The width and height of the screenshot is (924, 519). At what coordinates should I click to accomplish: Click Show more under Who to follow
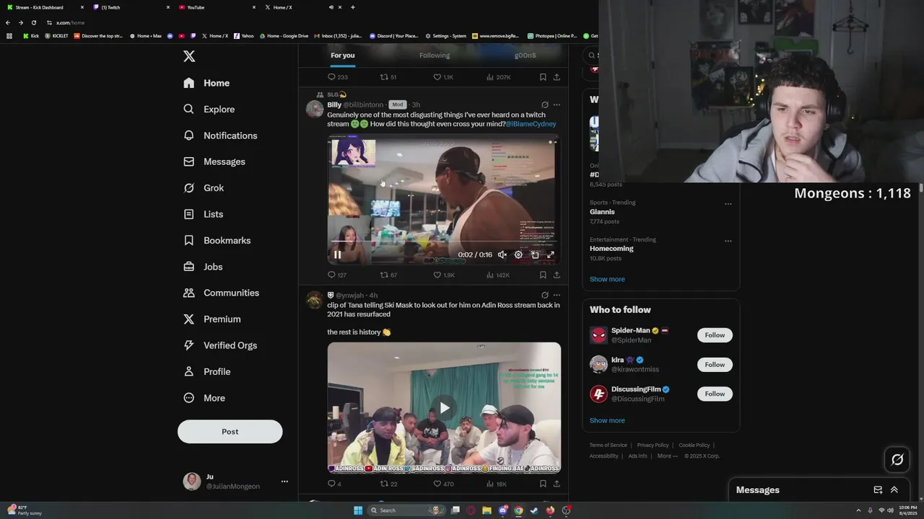[x=607, y=420]
